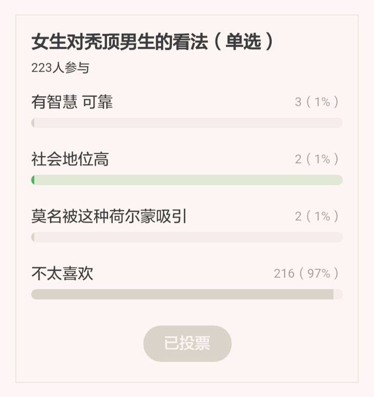Click the unfilled right end of 不太喜欢 bar

(338, 295)
